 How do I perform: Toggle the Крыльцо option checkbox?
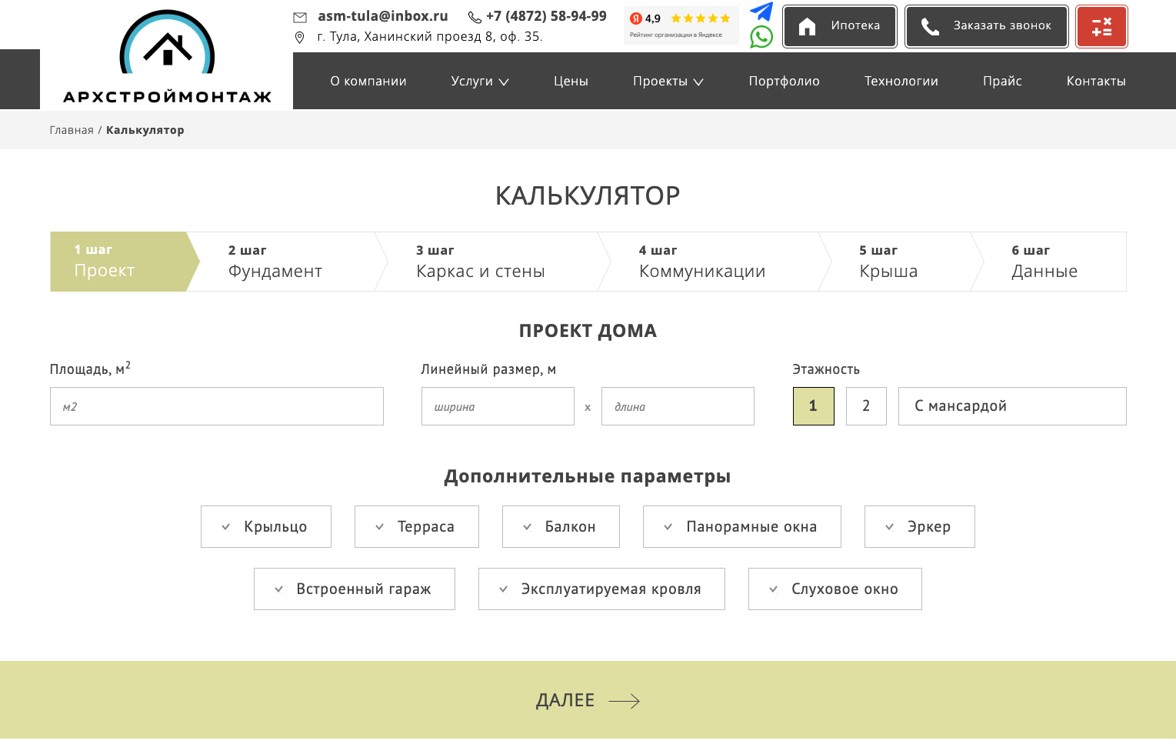tap(265, 527)
